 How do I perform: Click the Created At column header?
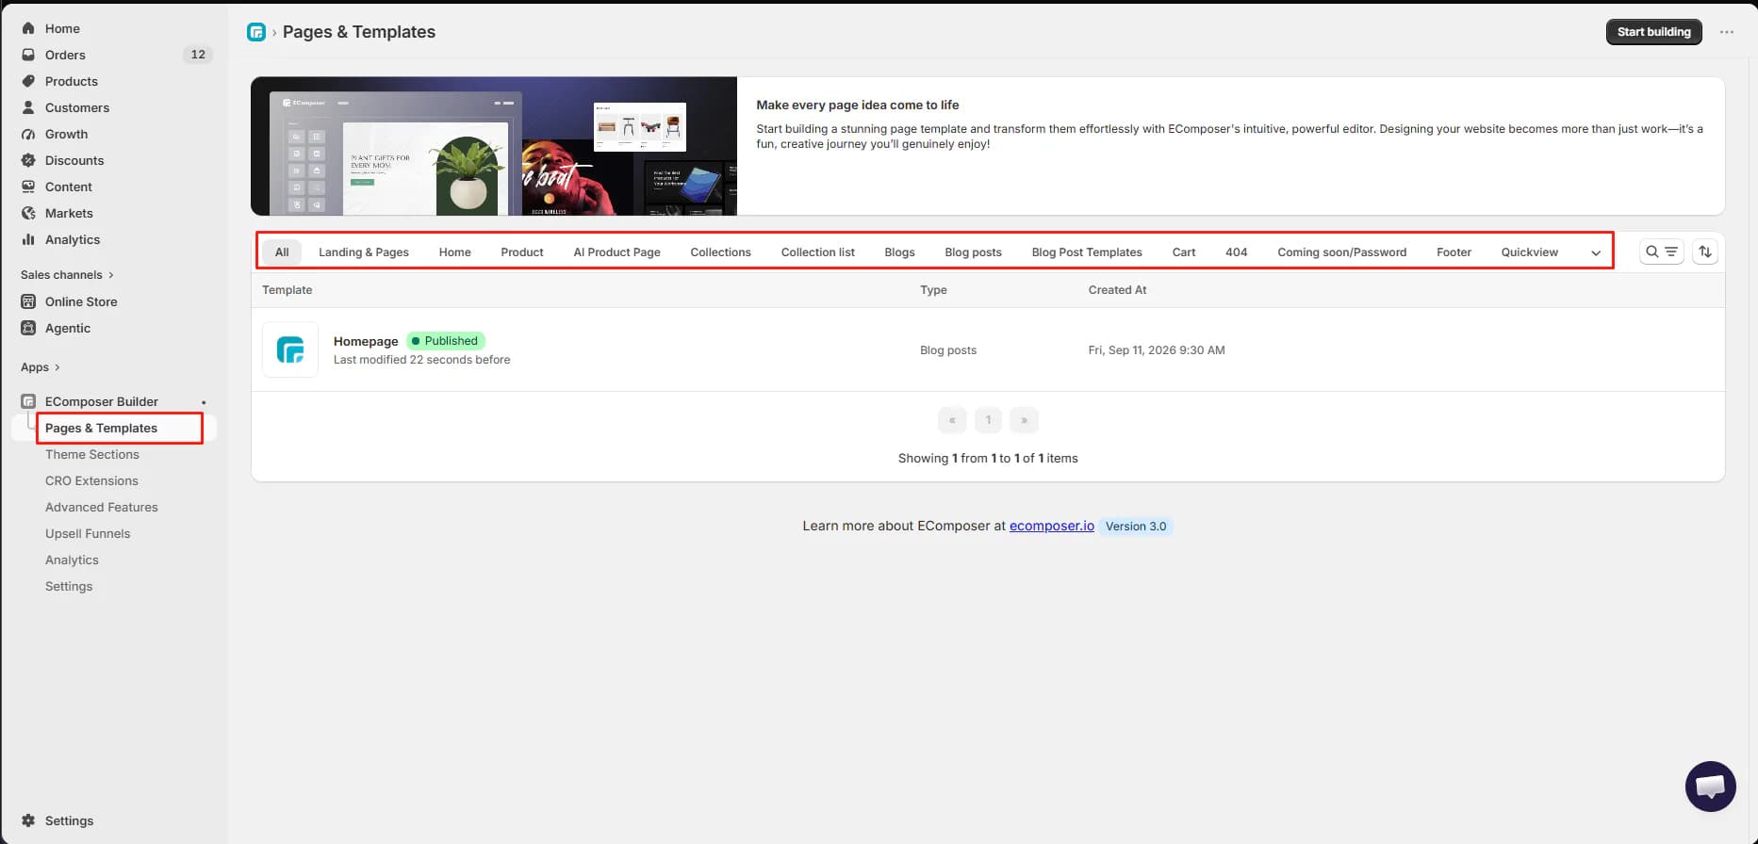point(1117,290)
